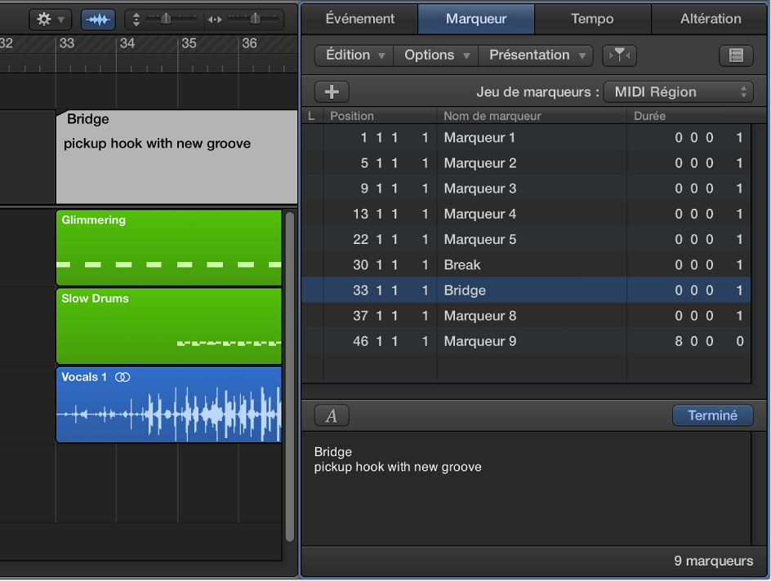771x581 pixels.
Task: Click the marker catch playhead filter icon
Action: pyautogui.click(x=619, y=55)
